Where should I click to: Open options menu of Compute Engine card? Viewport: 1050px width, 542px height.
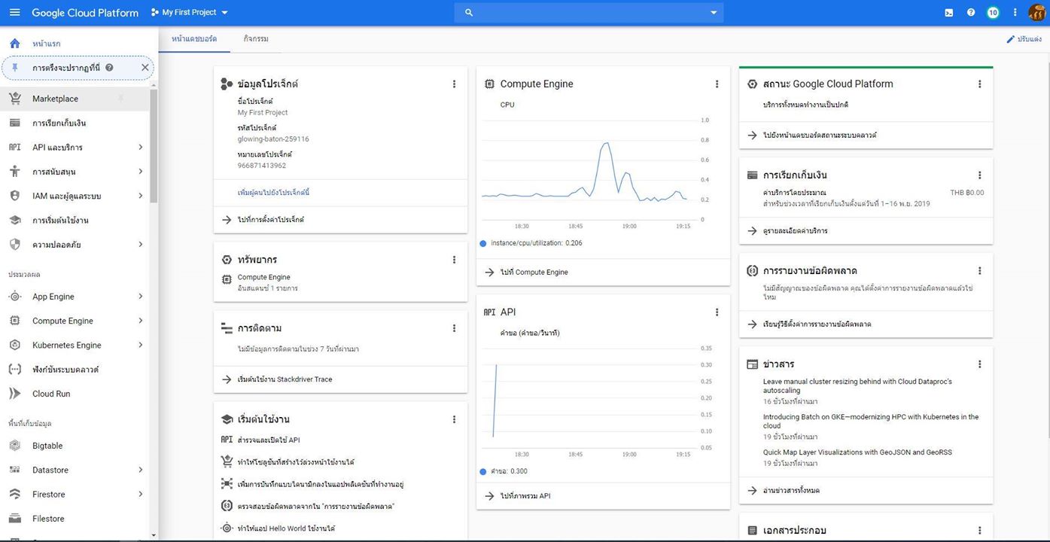point(717,84)
